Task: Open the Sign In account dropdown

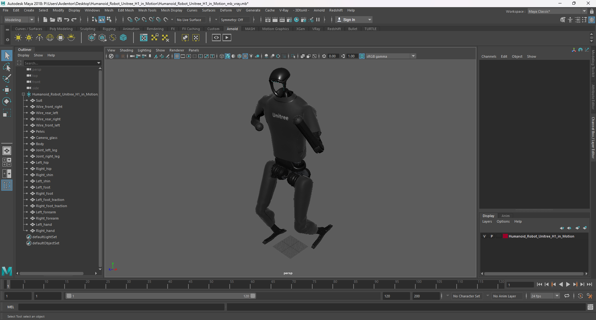Action: click(x=369, y=20)
